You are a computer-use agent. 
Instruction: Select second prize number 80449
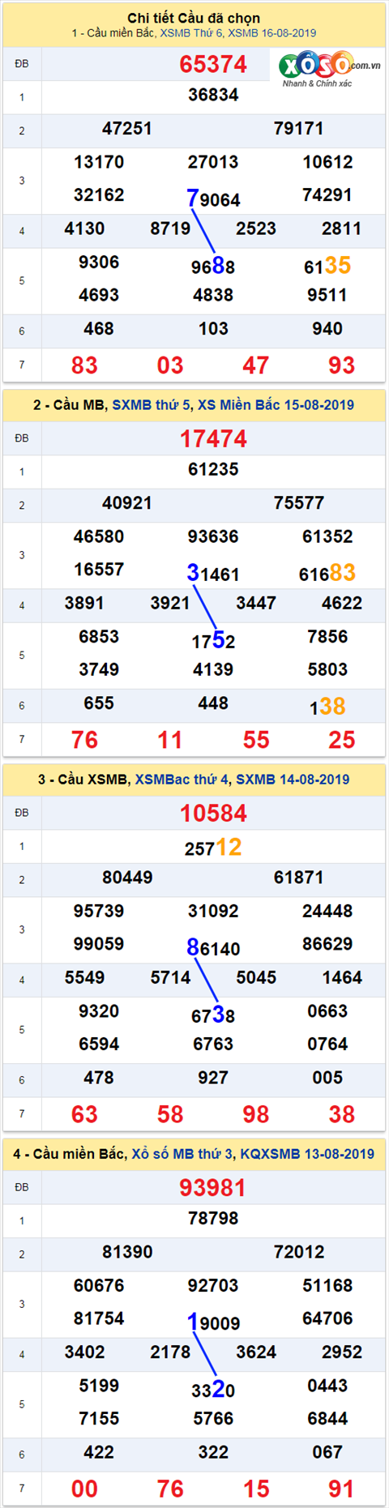pyautogui.click(x=127, y=877)
